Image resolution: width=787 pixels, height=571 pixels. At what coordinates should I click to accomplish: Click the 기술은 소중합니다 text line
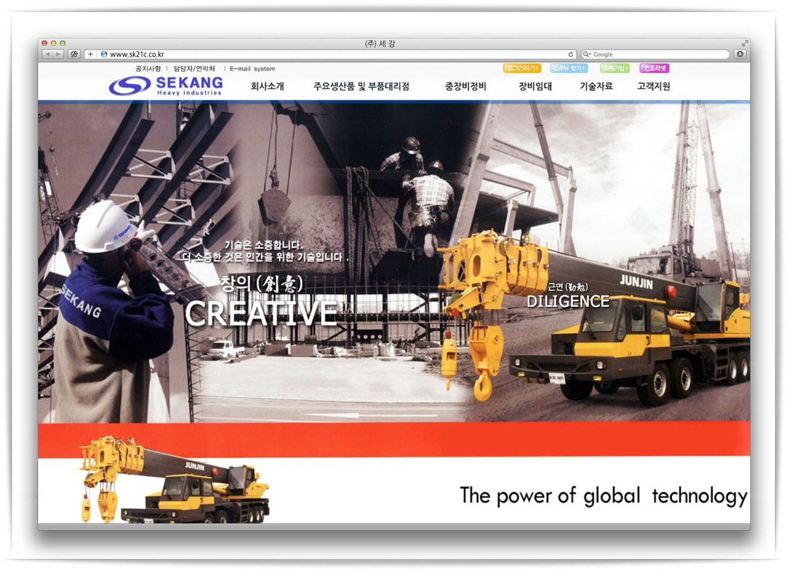[x=264, y=245]
